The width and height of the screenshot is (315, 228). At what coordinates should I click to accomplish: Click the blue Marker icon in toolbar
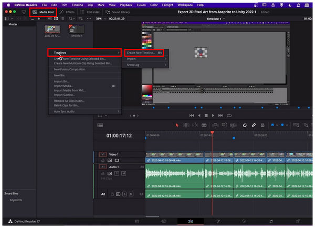coord(282,125)
